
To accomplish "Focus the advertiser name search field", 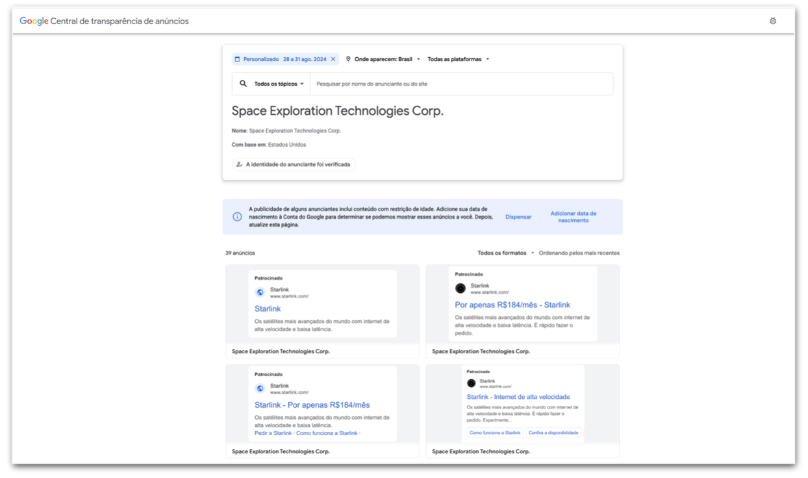I will 461,84.
